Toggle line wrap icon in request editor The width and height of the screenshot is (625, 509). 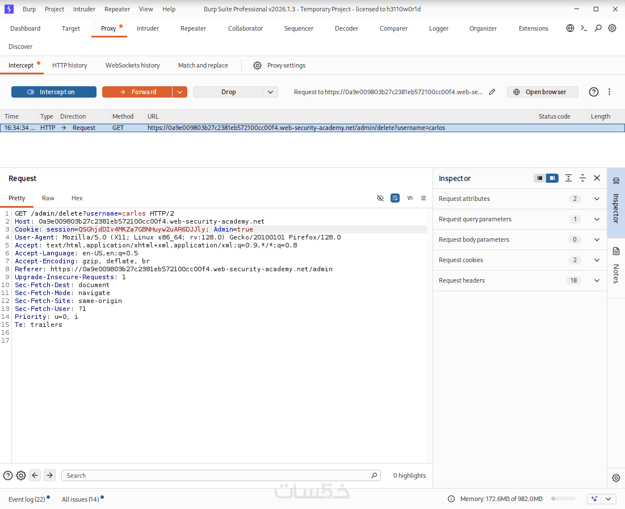point(395,198)
